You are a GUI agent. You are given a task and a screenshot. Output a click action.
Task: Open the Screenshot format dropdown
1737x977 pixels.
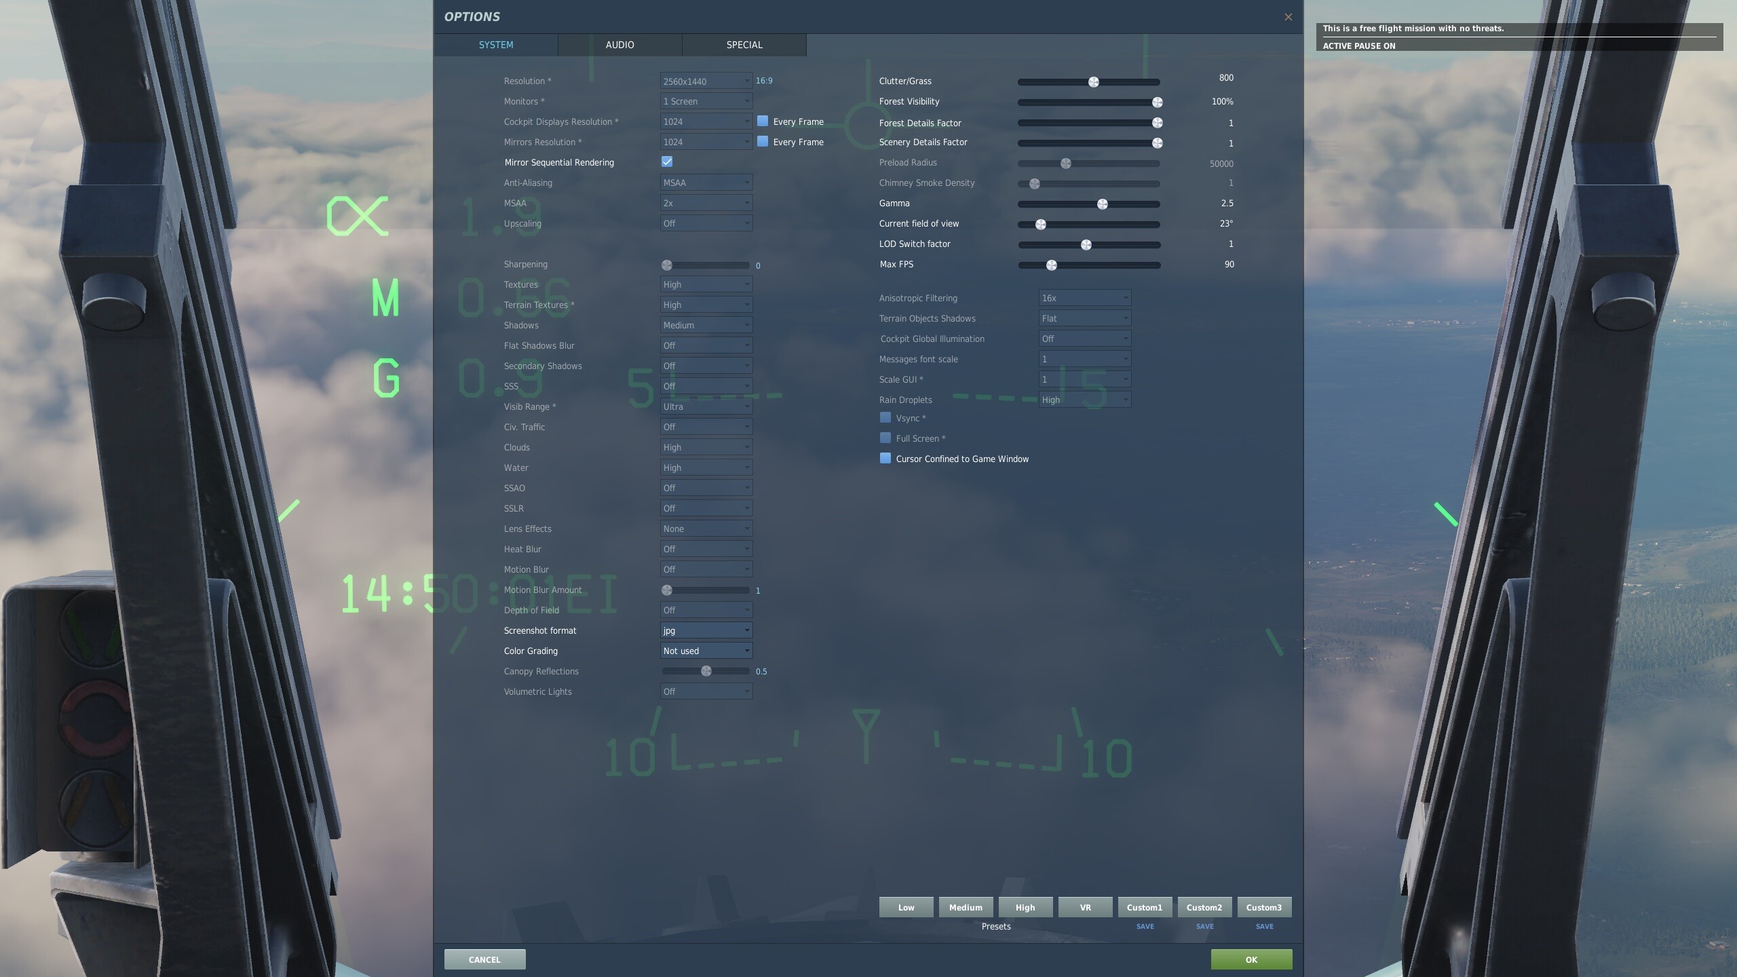pyautogui.click(x=706, y=630)
